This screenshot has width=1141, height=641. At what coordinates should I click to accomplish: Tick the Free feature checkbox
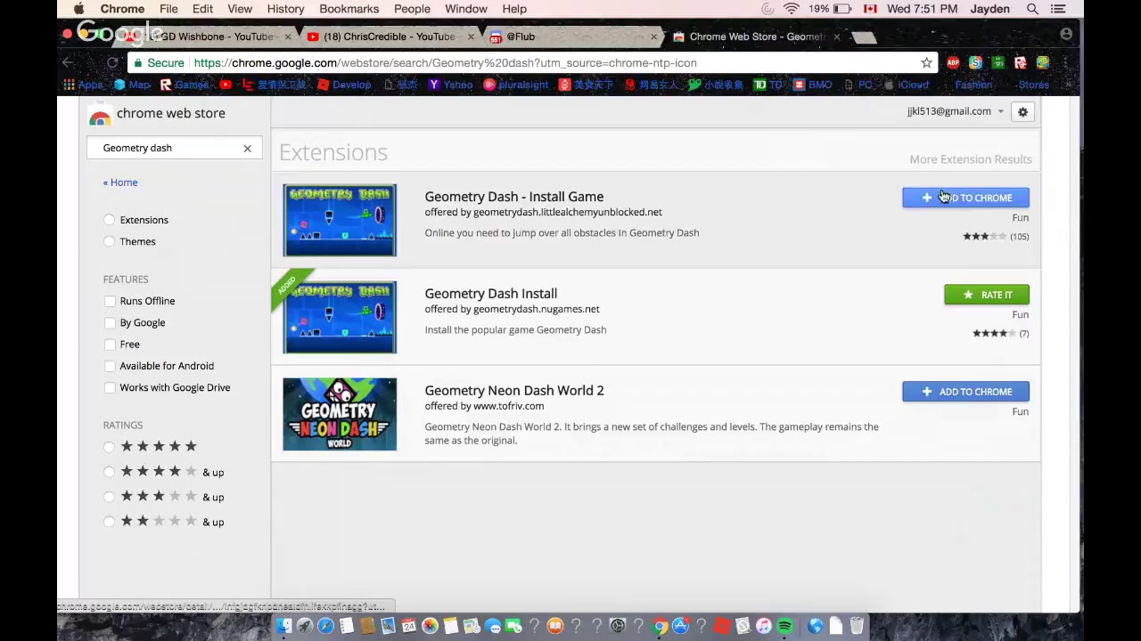point(110,345)
